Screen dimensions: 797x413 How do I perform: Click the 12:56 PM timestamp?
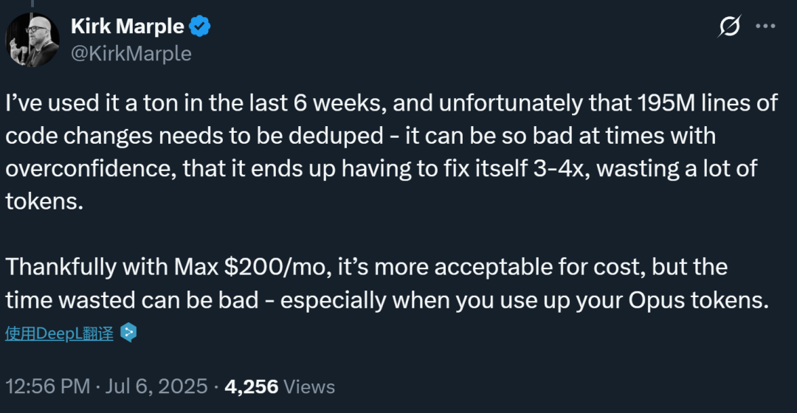click(48, 386)
